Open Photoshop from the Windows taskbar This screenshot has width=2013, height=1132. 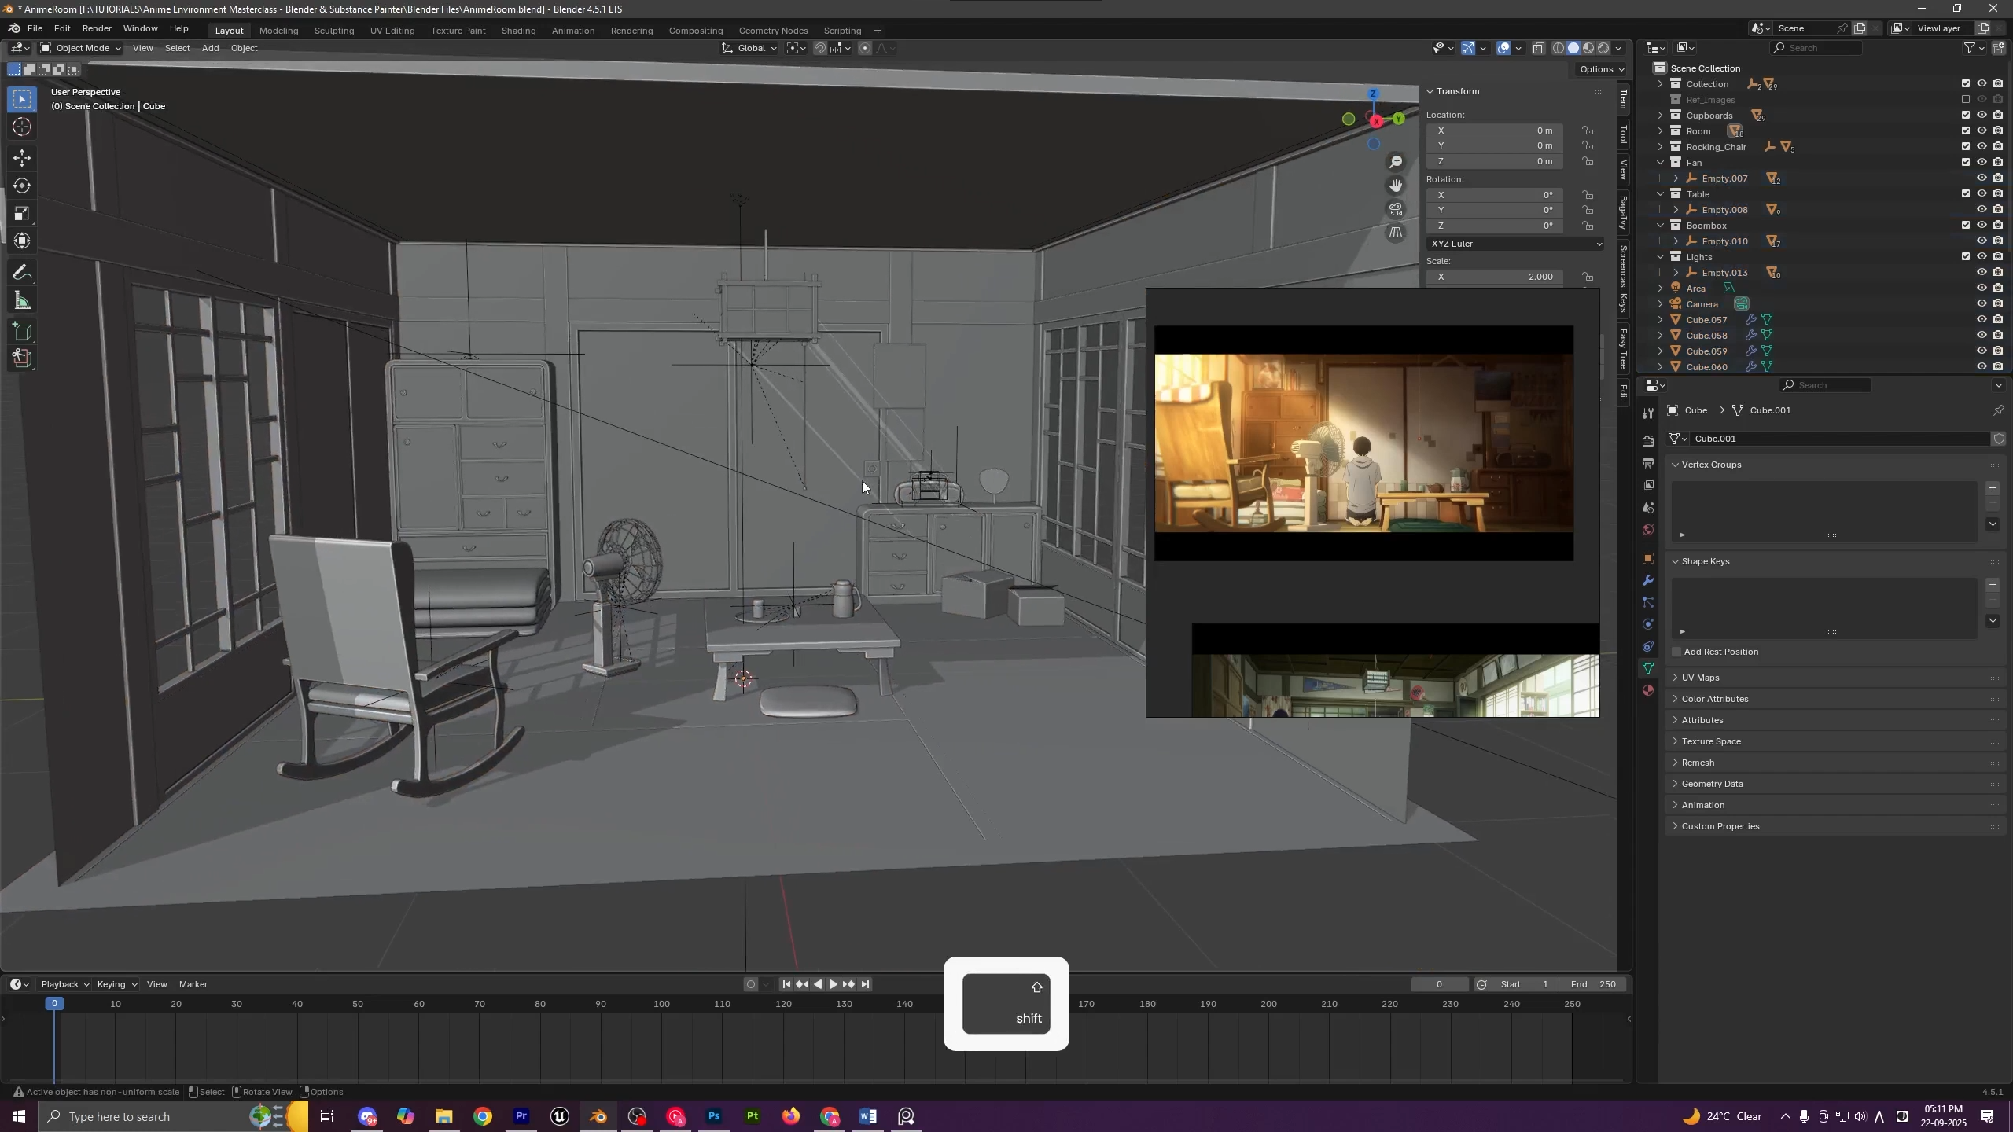point(714,1117)
